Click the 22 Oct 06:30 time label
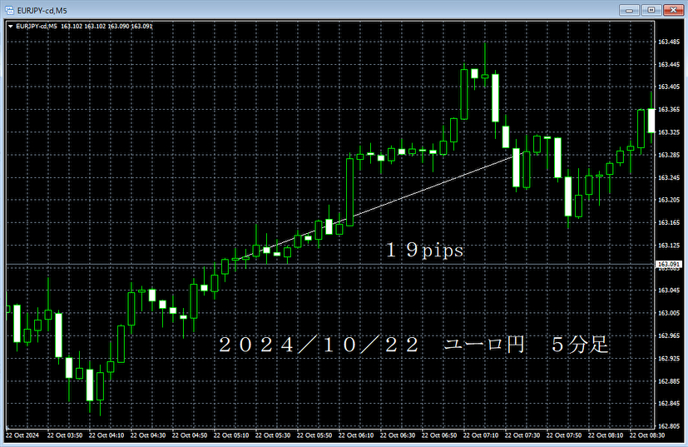 [x=398, y=435]
